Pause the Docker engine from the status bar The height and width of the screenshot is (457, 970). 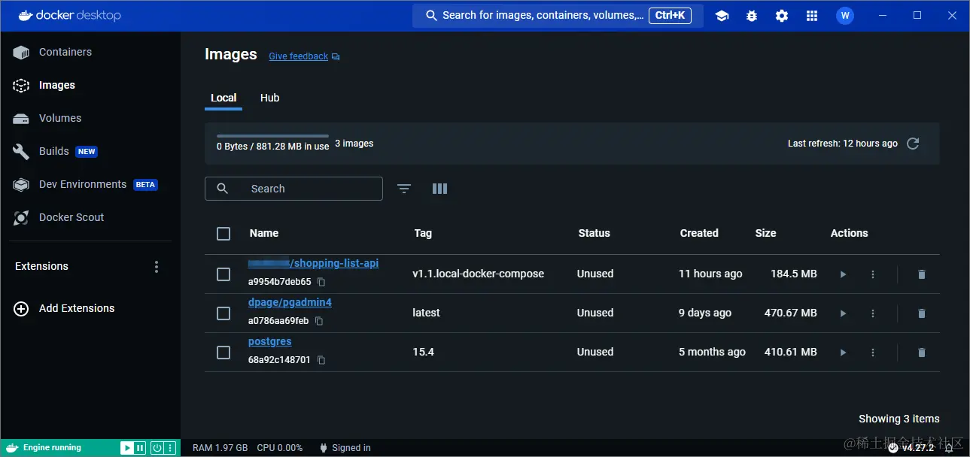point(139,447)
